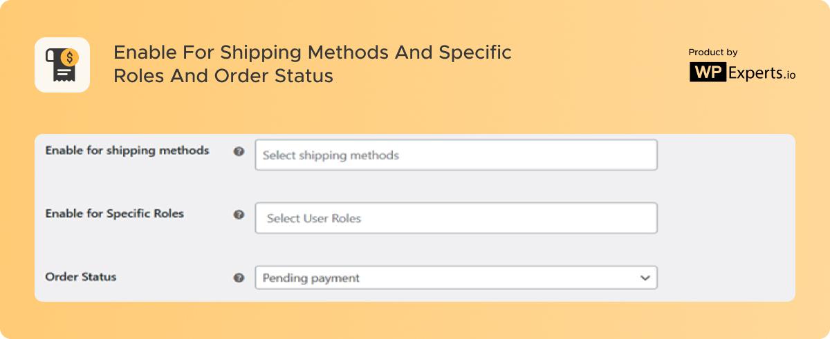The height and width of the screenshot is (339, 830).
Task: Click the receipt plugin icon in the header
Action: pos(62,65)
